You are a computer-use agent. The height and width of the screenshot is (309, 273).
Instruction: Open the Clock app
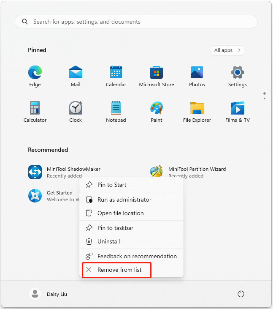[x=76, y=108]
